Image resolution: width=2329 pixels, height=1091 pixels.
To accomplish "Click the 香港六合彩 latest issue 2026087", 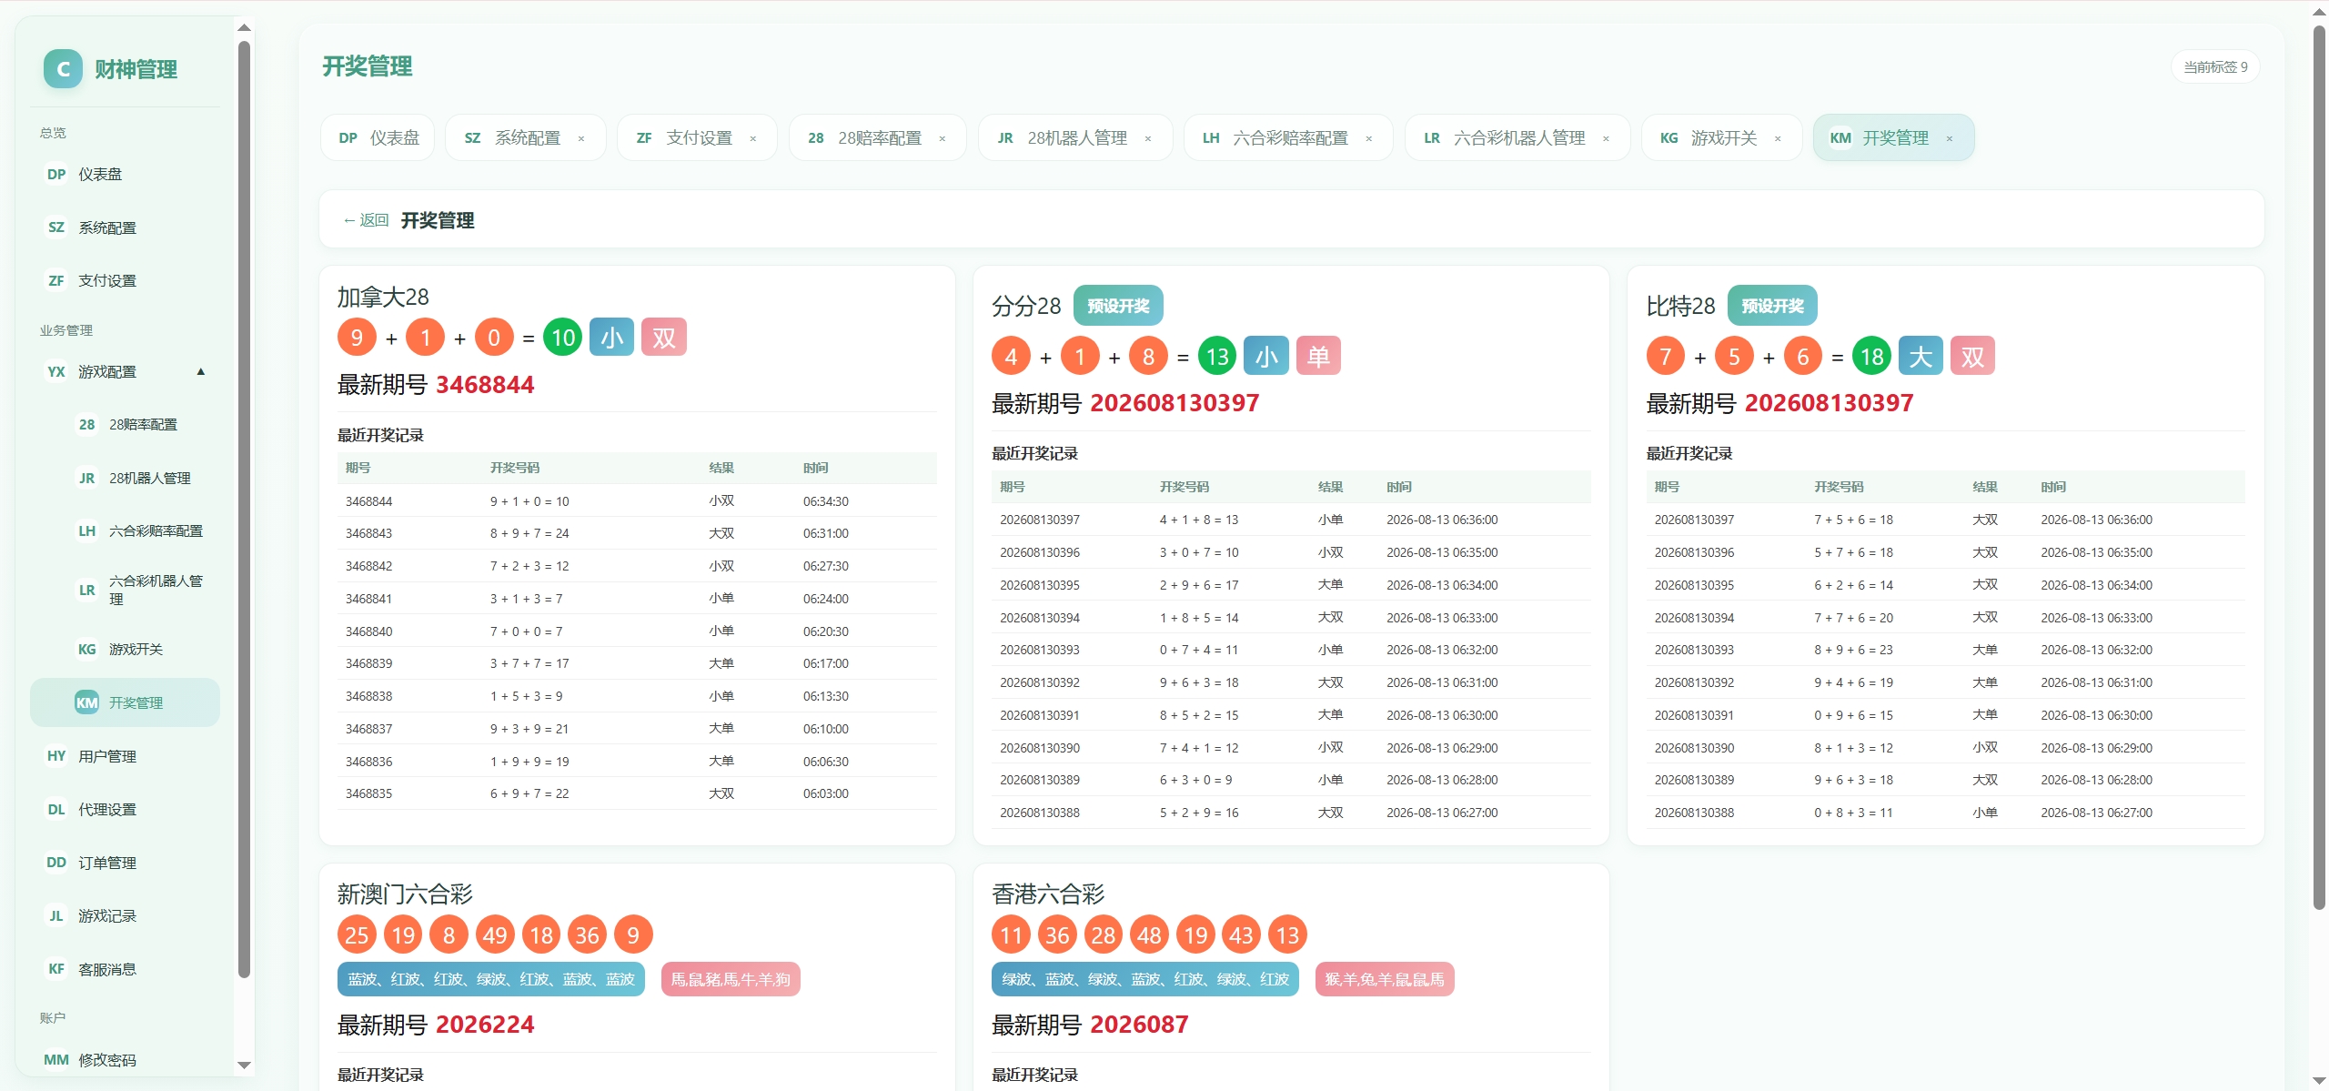I will [1139, 1025].
